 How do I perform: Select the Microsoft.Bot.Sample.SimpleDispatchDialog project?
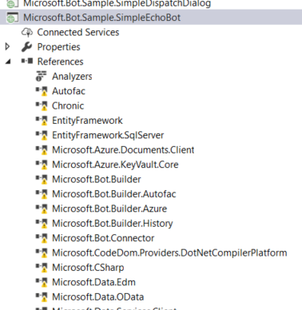click(117, 3)
